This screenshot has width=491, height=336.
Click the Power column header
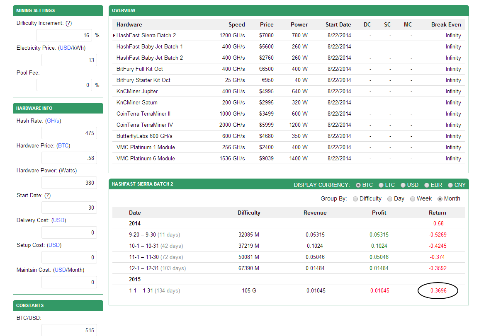click(299, 25)
